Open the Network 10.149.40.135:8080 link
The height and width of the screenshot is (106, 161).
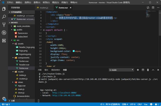click(67, 95)
